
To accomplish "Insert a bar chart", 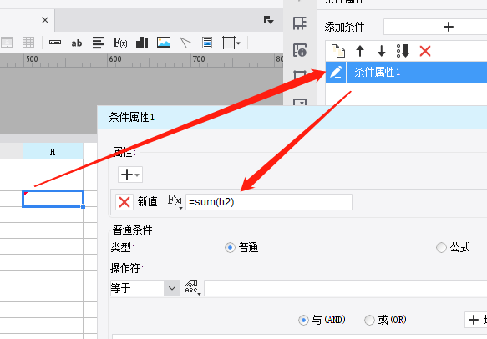I will [142, 43].
